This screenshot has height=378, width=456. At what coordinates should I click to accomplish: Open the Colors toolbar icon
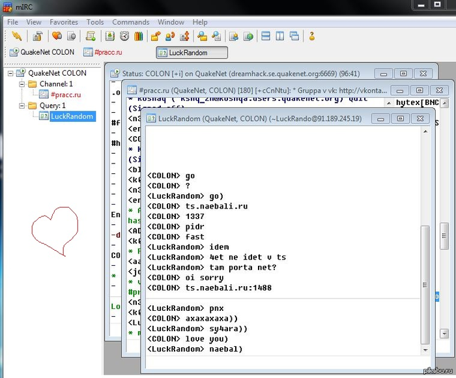coord(138,36)
